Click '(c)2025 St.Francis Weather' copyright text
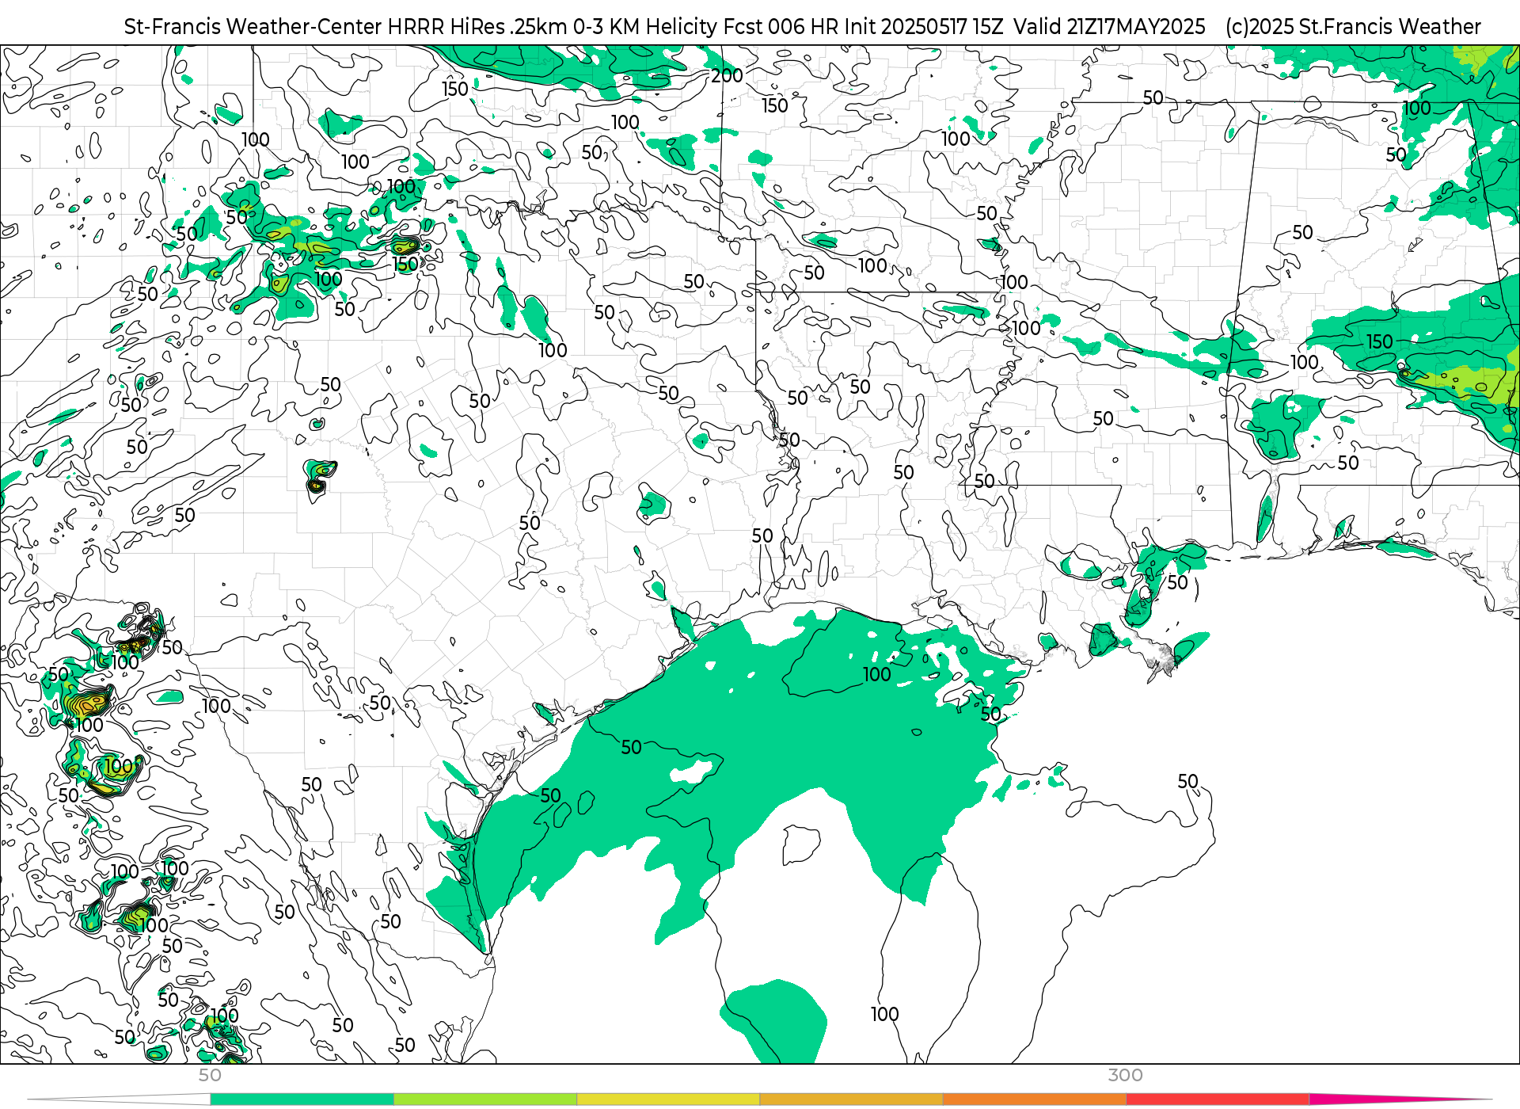Image resolution: width=1520 pixels, height=1109 pixels. [1353, 27]
